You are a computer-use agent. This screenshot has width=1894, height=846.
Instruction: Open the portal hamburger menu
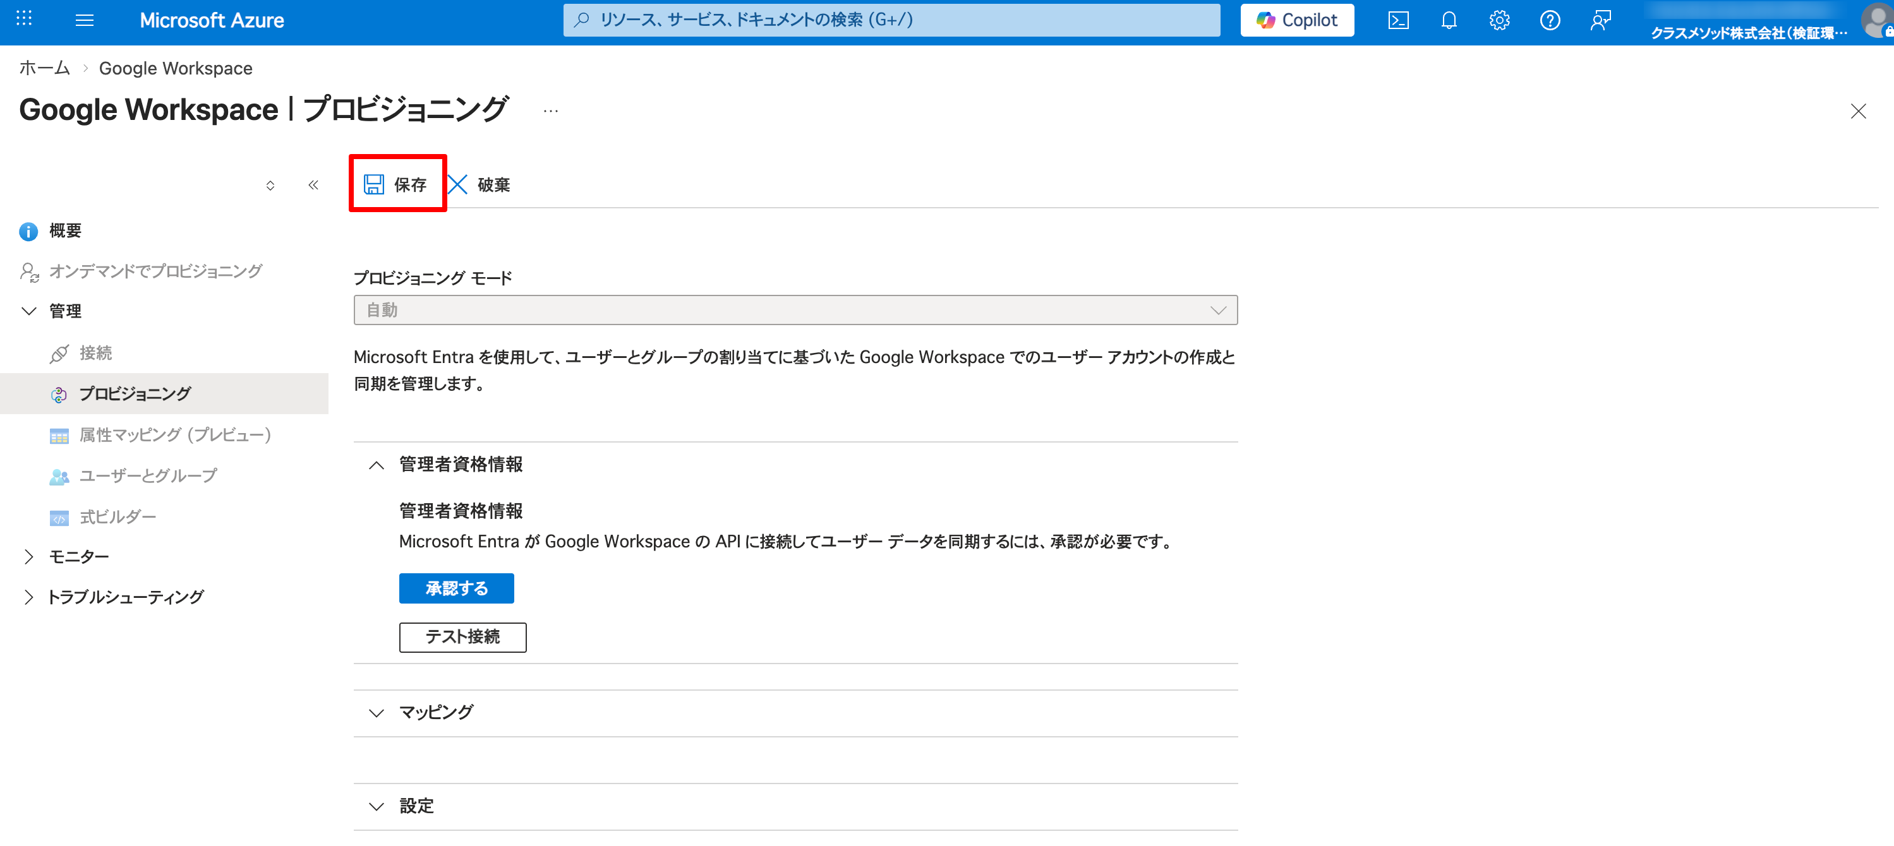pos(85,20)
